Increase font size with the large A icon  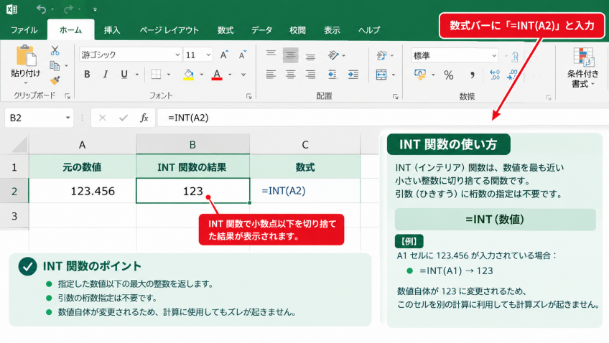point(224,55)
